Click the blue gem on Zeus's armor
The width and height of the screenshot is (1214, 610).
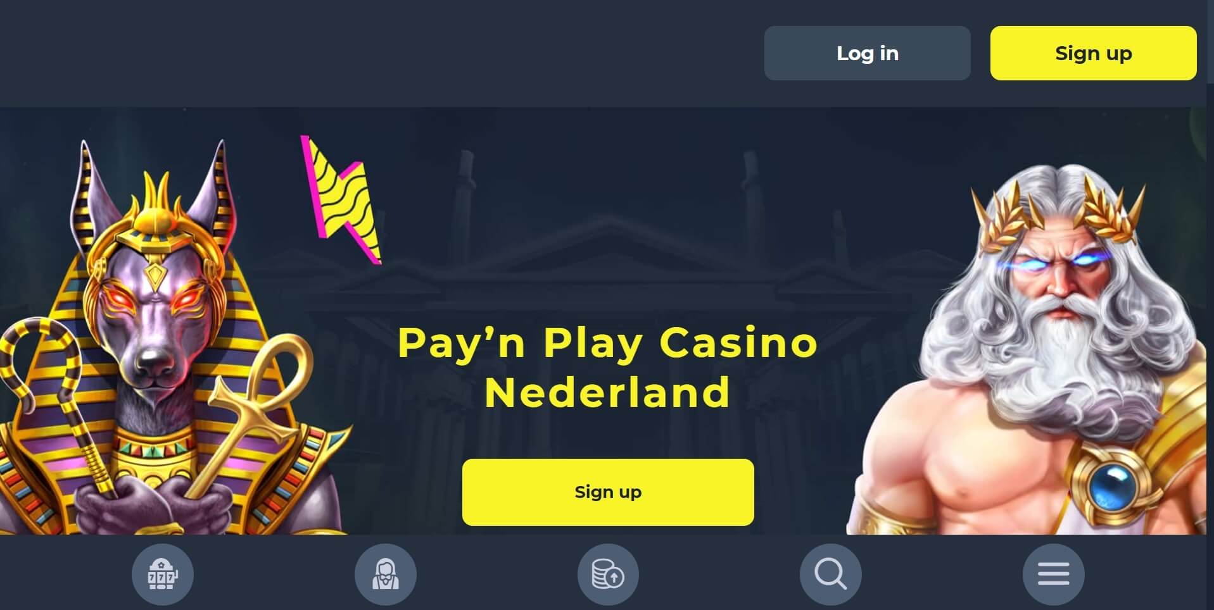coord(1113,485)
